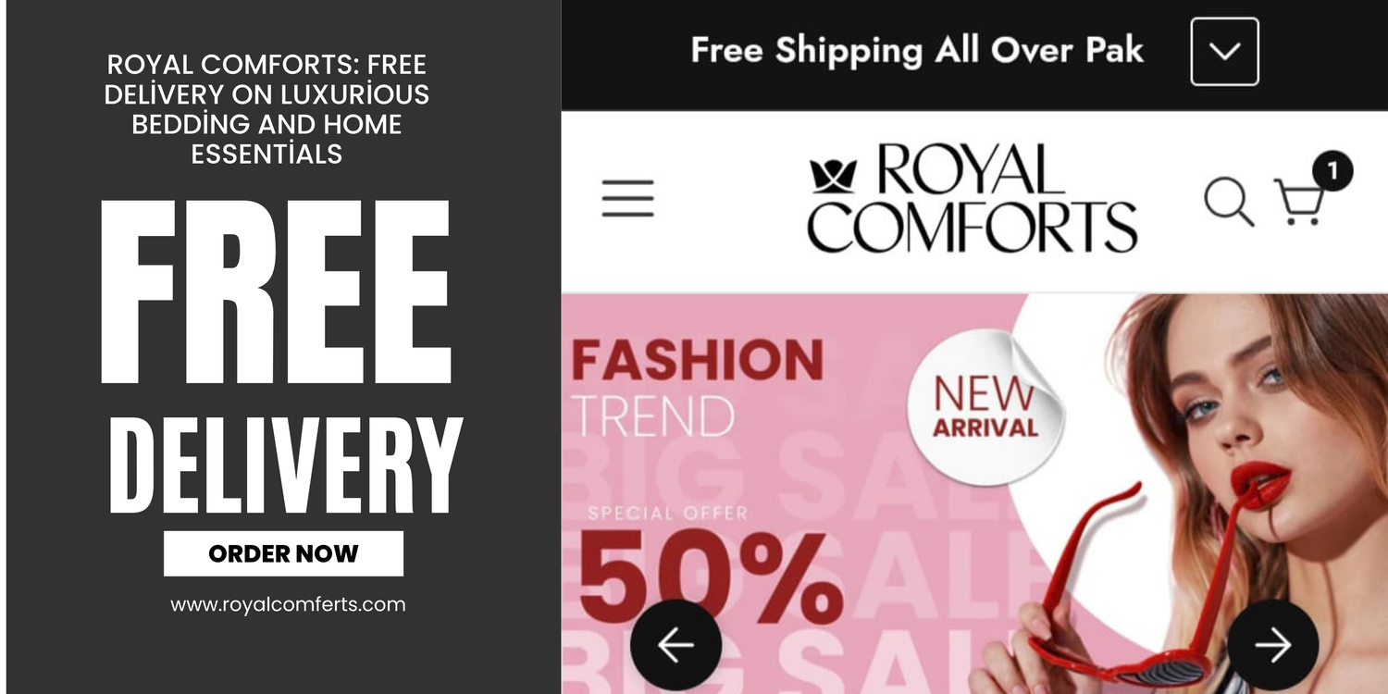Viewport: 1388px width, 694px height.
Task: Go to previous banner slide arrow
Action: [x=675, y=645]
